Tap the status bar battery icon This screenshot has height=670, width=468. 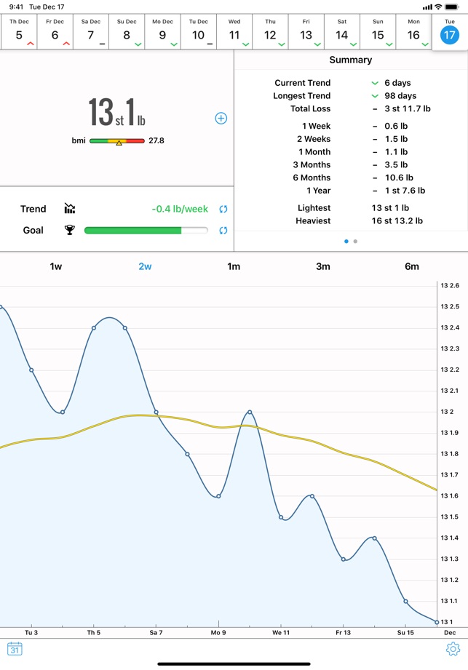coord(452,7)
